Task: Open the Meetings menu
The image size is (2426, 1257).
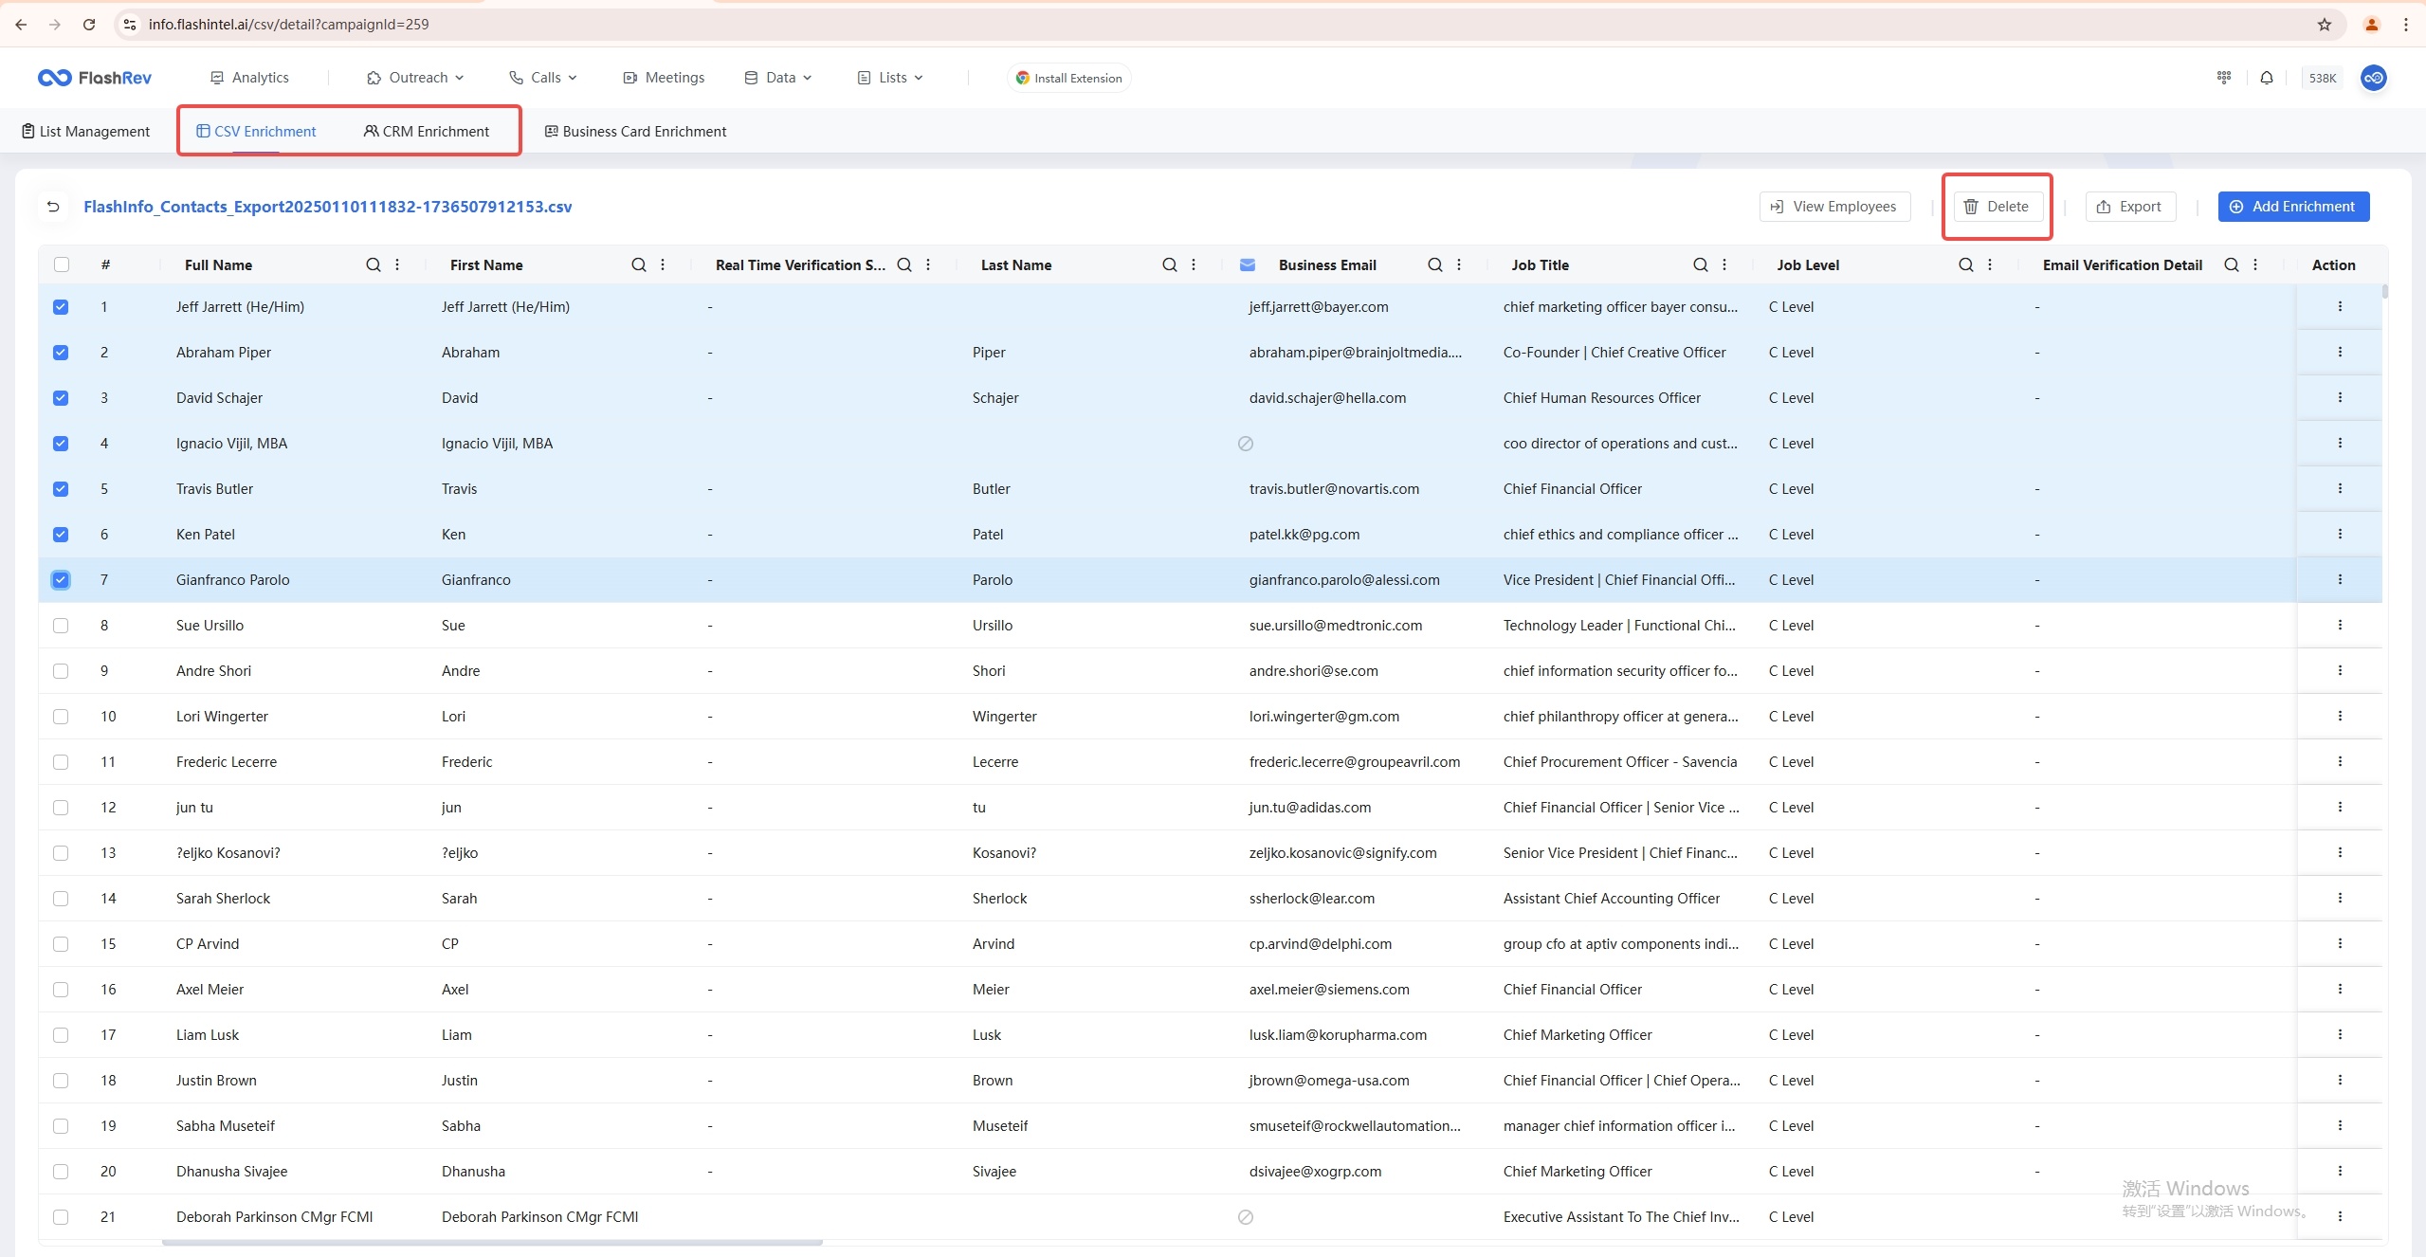Action: point(664,78)
